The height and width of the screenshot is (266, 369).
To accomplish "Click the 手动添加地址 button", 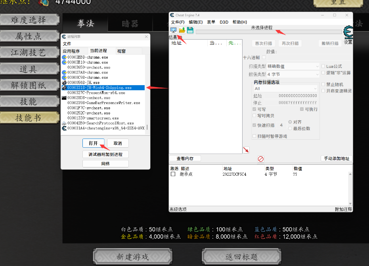I will pyautogui.click(x=336, y=158).
